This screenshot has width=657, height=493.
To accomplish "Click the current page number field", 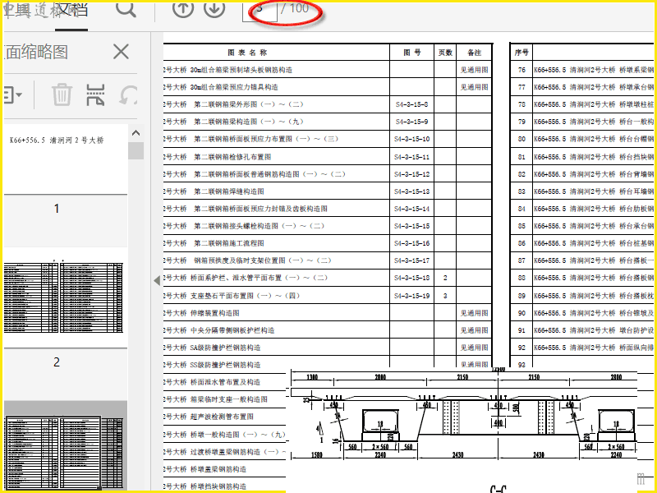I will (260, 10).
